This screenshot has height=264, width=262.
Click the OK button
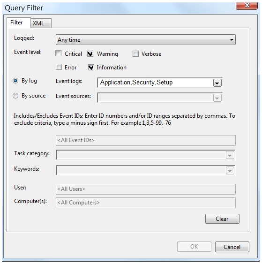click(194, 247)
